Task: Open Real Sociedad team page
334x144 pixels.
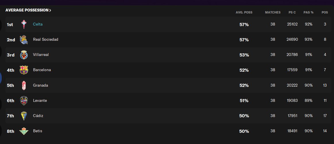Action: click(46, 40)
